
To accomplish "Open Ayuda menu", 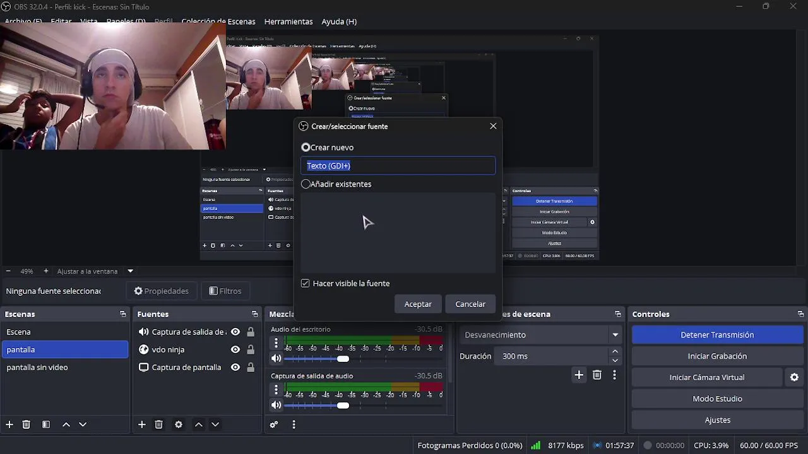I will pos(339,21).
